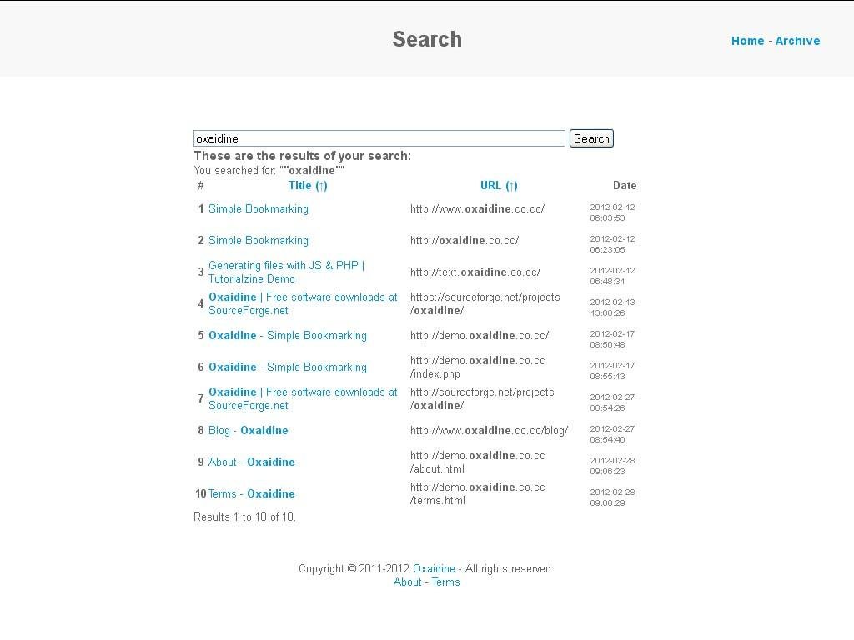The image size is (854, 640).
Task: Open the Blog - Oxaidine result
Action: pos(248,430)
